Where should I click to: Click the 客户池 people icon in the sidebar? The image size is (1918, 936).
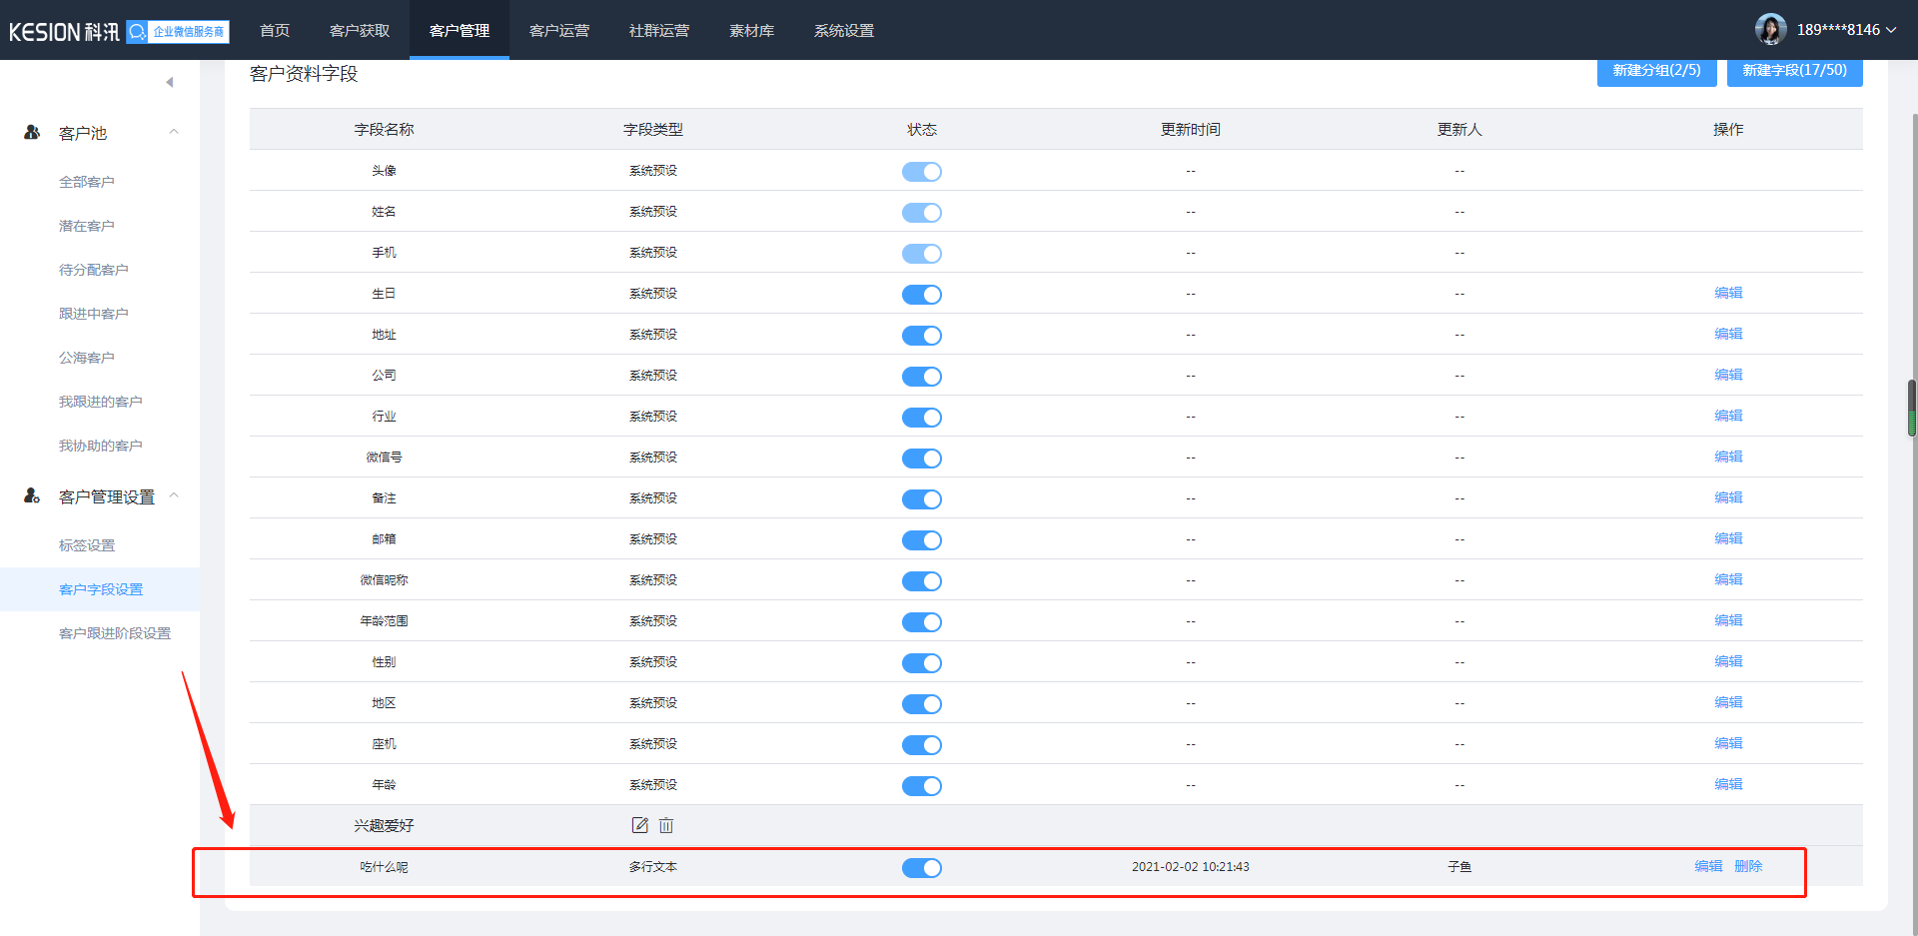[32, 132]
